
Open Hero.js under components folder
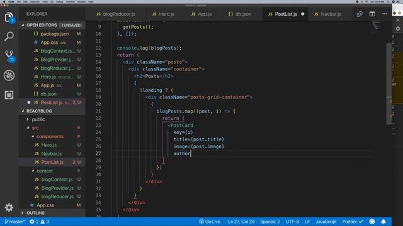pyautogui.click(x=52, y=145)
